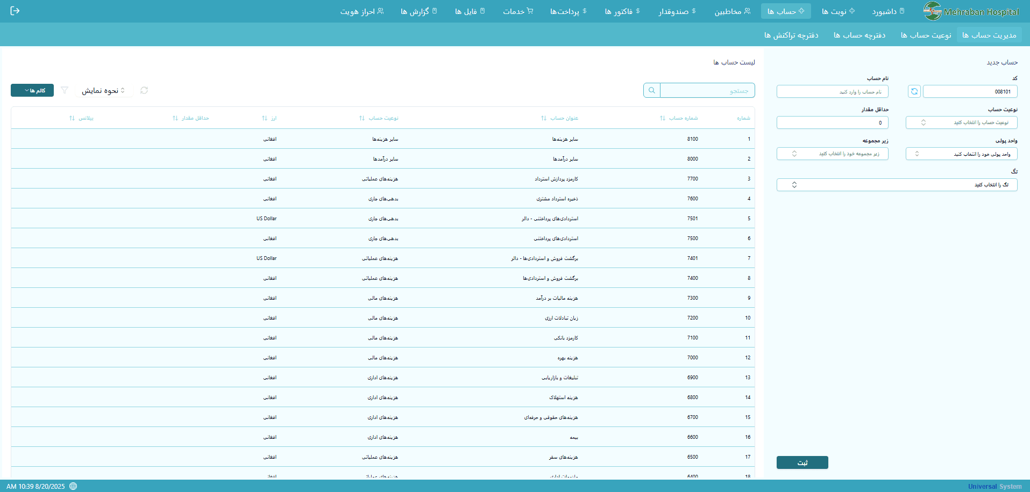Regenerate account code using refresh icon

click(914, 91)
